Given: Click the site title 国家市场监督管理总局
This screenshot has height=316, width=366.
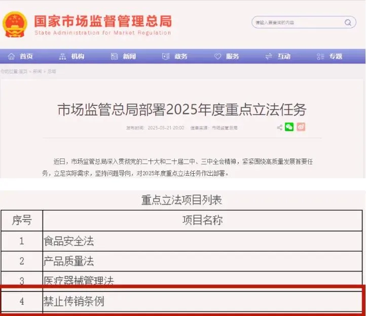Looking at the screenshot, I should pos(103,21).
